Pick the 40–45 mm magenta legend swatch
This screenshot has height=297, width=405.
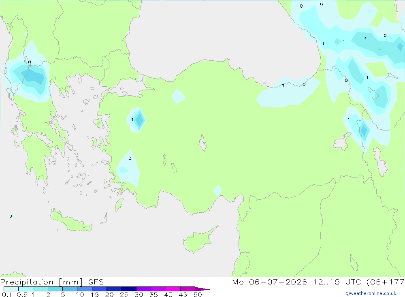click(x=173, y=289)
